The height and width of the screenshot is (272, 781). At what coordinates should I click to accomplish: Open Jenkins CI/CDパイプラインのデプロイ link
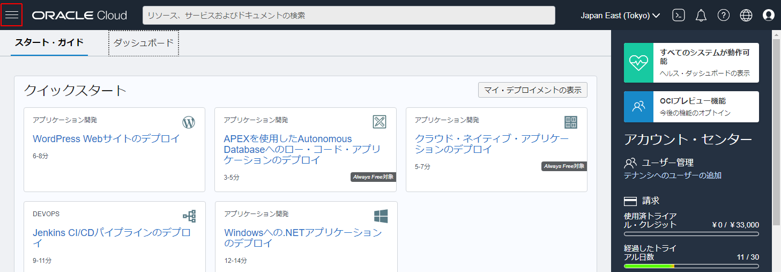point(112,238)
